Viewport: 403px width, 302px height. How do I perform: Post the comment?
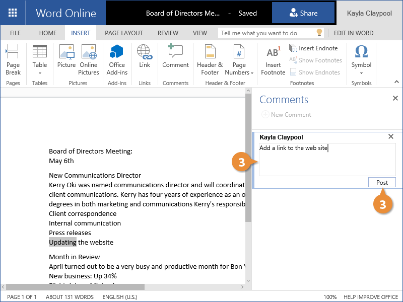382,182
